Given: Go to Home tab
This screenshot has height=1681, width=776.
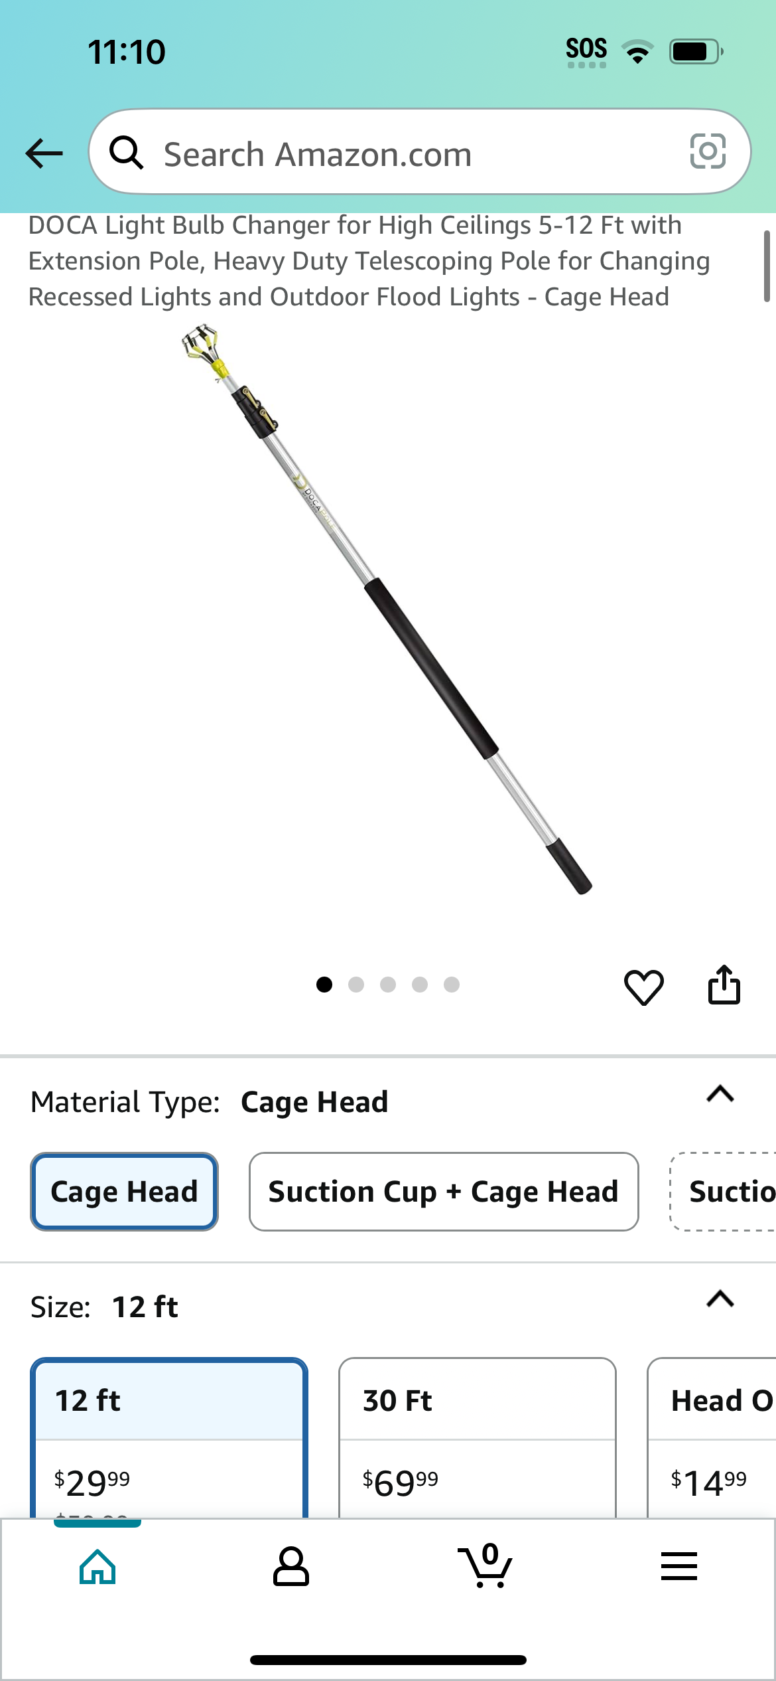Looking at the screenshot, I should [97, 1567].
